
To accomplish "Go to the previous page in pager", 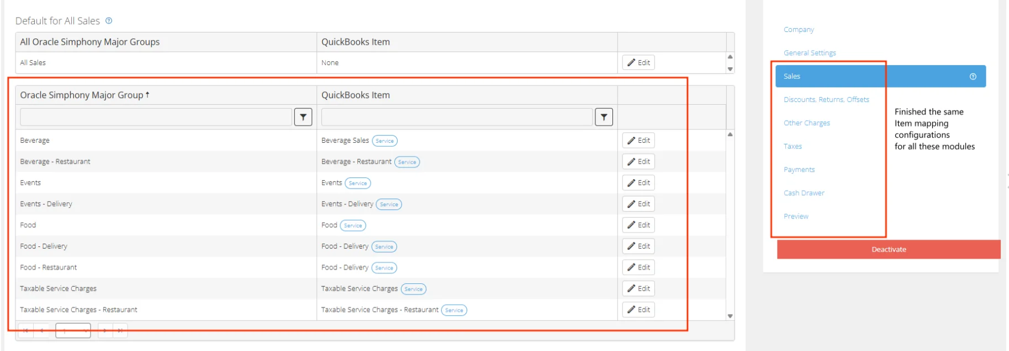I will tap(41, 331).
